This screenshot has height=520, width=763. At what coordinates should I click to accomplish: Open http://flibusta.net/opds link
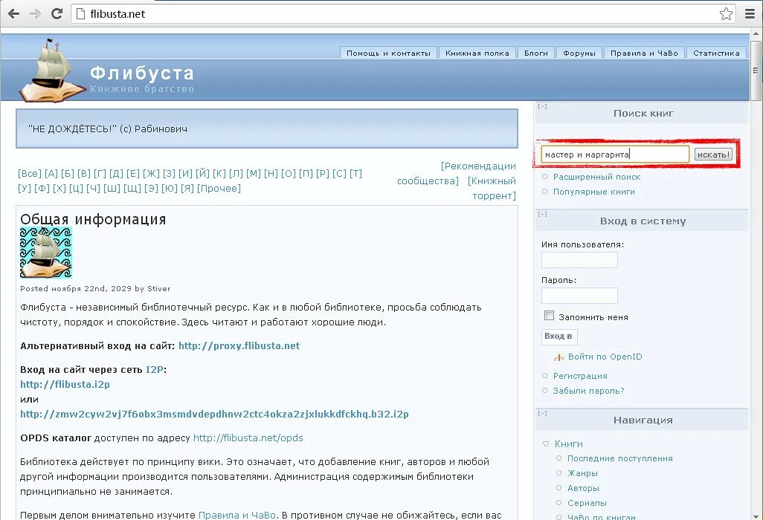click(248, 438)
